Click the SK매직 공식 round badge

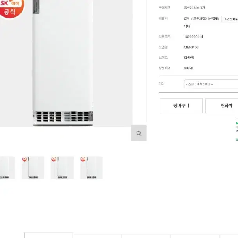(x=11, y=8)
